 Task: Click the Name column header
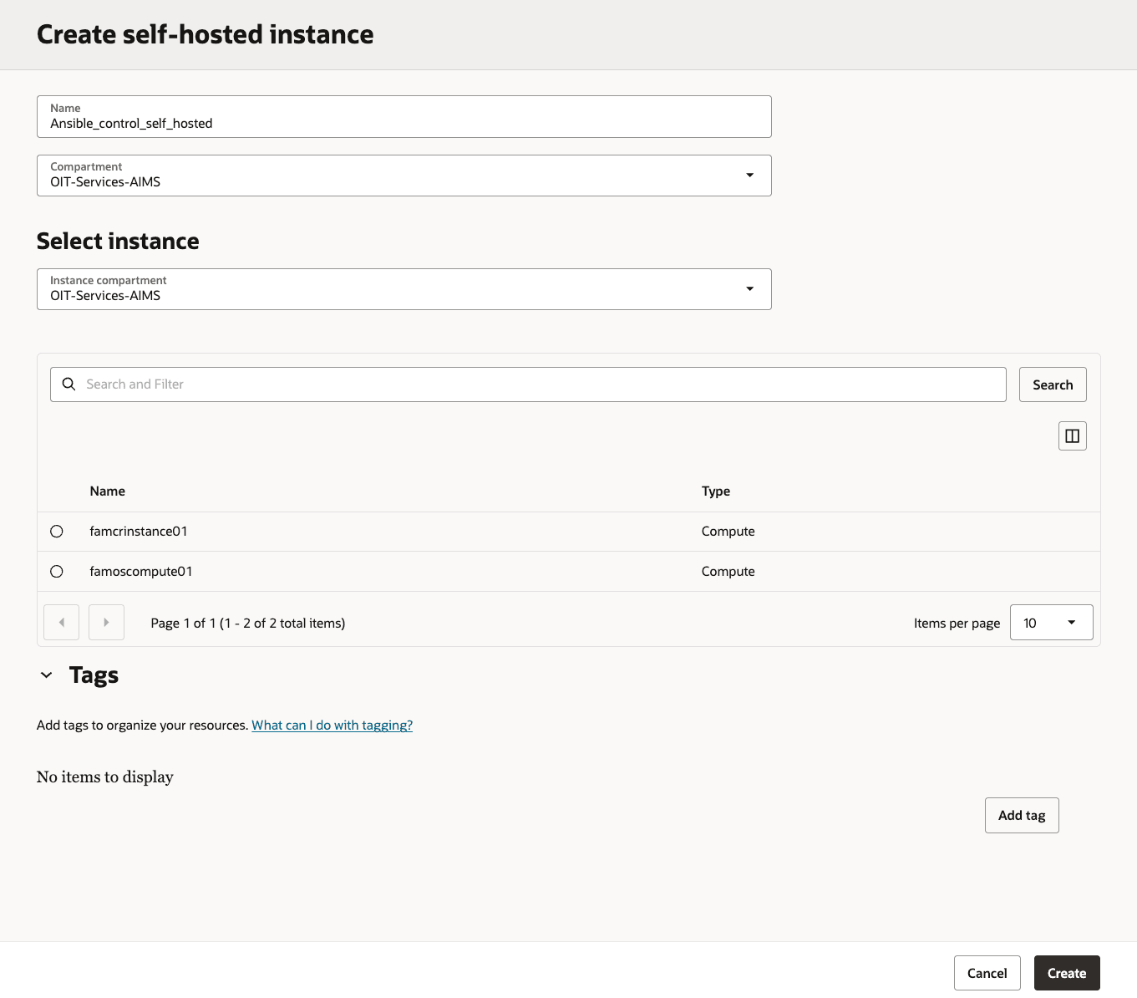(x=108, y=491)
